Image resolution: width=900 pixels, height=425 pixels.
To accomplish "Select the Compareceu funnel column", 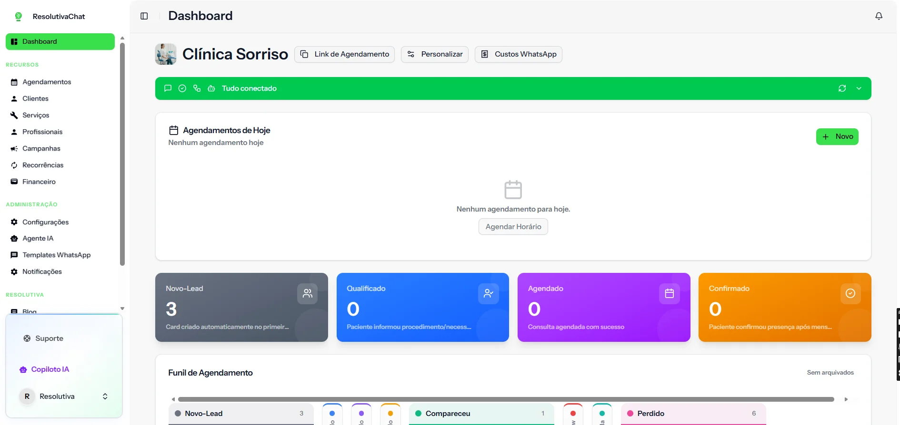I will [x=481, y=414].
